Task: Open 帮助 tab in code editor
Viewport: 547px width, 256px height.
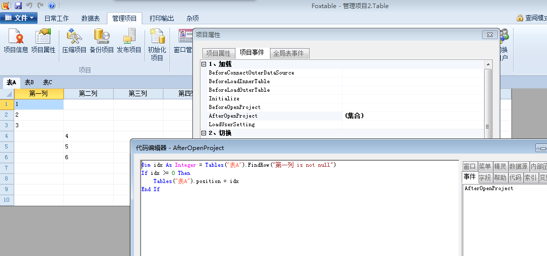Action: 500,177
